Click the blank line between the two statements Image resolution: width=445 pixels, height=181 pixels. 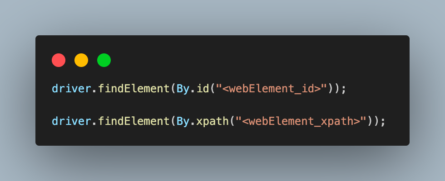coord(222,105)
